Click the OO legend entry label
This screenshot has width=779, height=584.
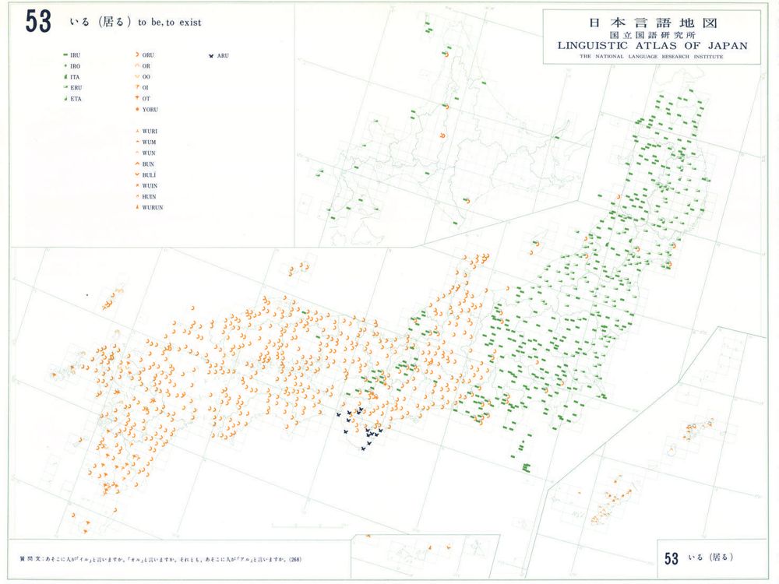coord(147,78)
